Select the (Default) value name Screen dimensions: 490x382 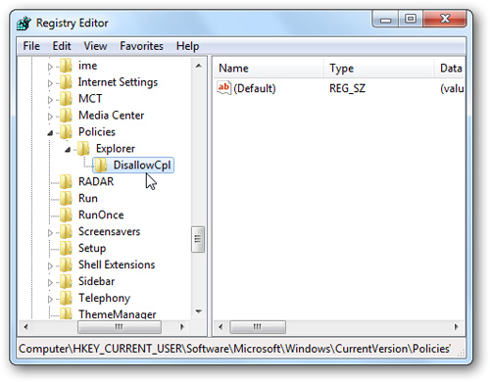[255, 88]
